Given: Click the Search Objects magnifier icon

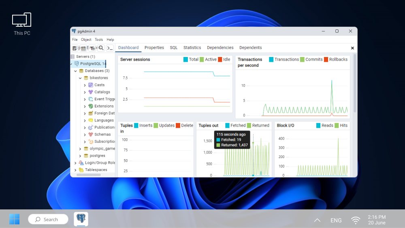Looking at the screenshot, I should pos(101,48).
